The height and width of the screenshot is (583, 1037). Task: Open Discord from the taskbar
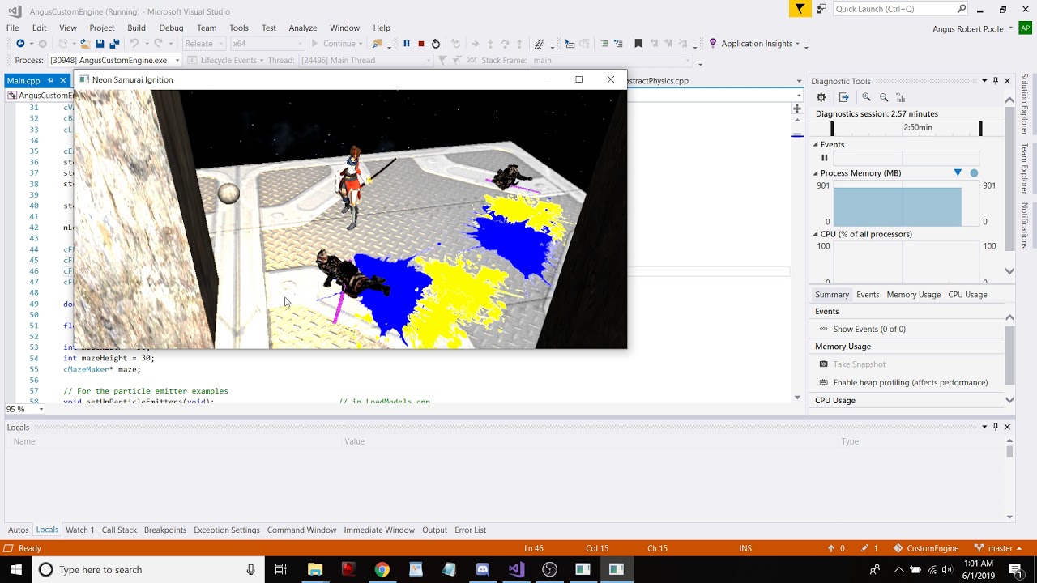click(x=483, y=569)
